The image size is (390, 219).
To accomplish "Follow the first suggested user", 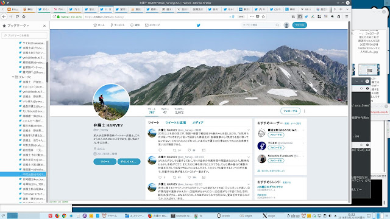I will (276, 135).
